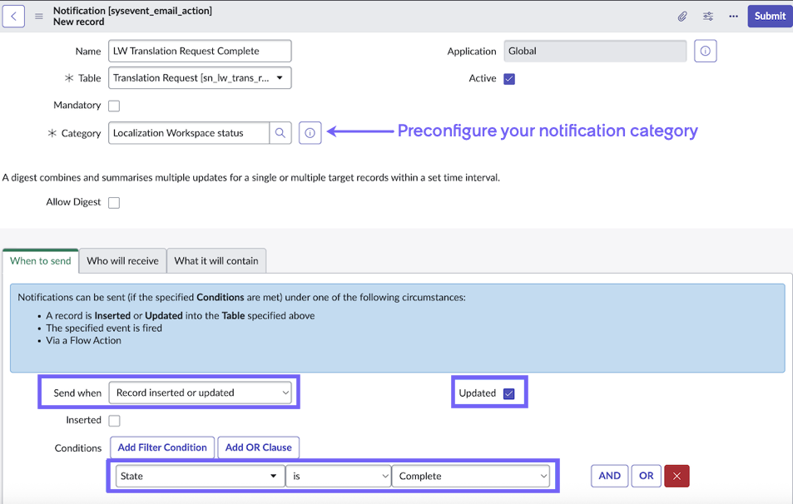Enable the Allow Digest checkbox

point(114,203)
